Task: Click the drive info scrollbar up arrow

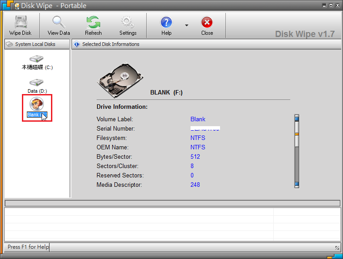Action: pos(296,118)
